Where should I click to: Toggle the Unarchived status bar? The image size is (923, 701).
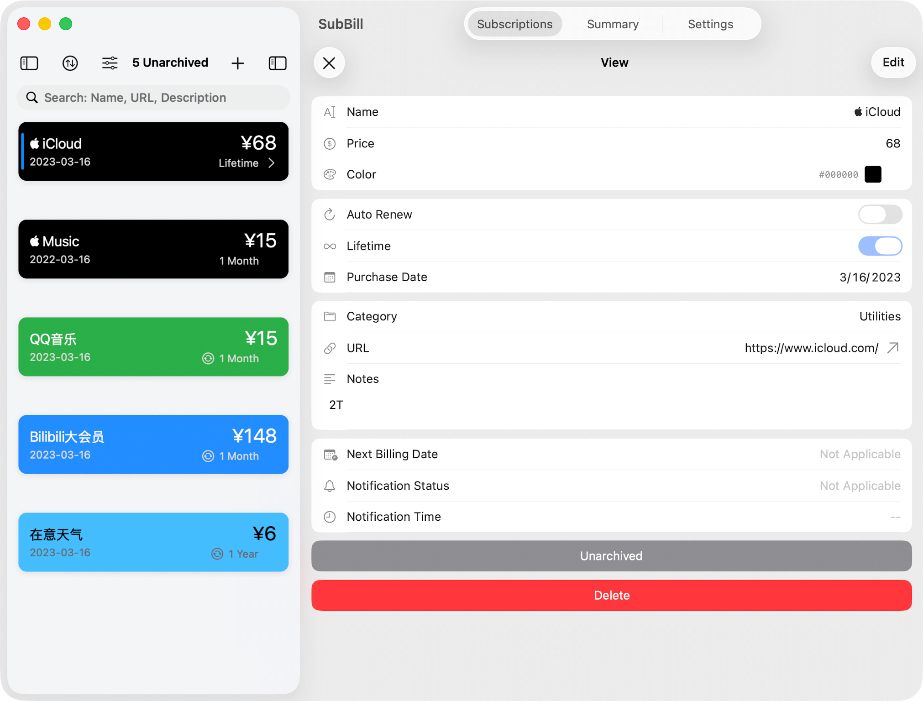point(611,556)
